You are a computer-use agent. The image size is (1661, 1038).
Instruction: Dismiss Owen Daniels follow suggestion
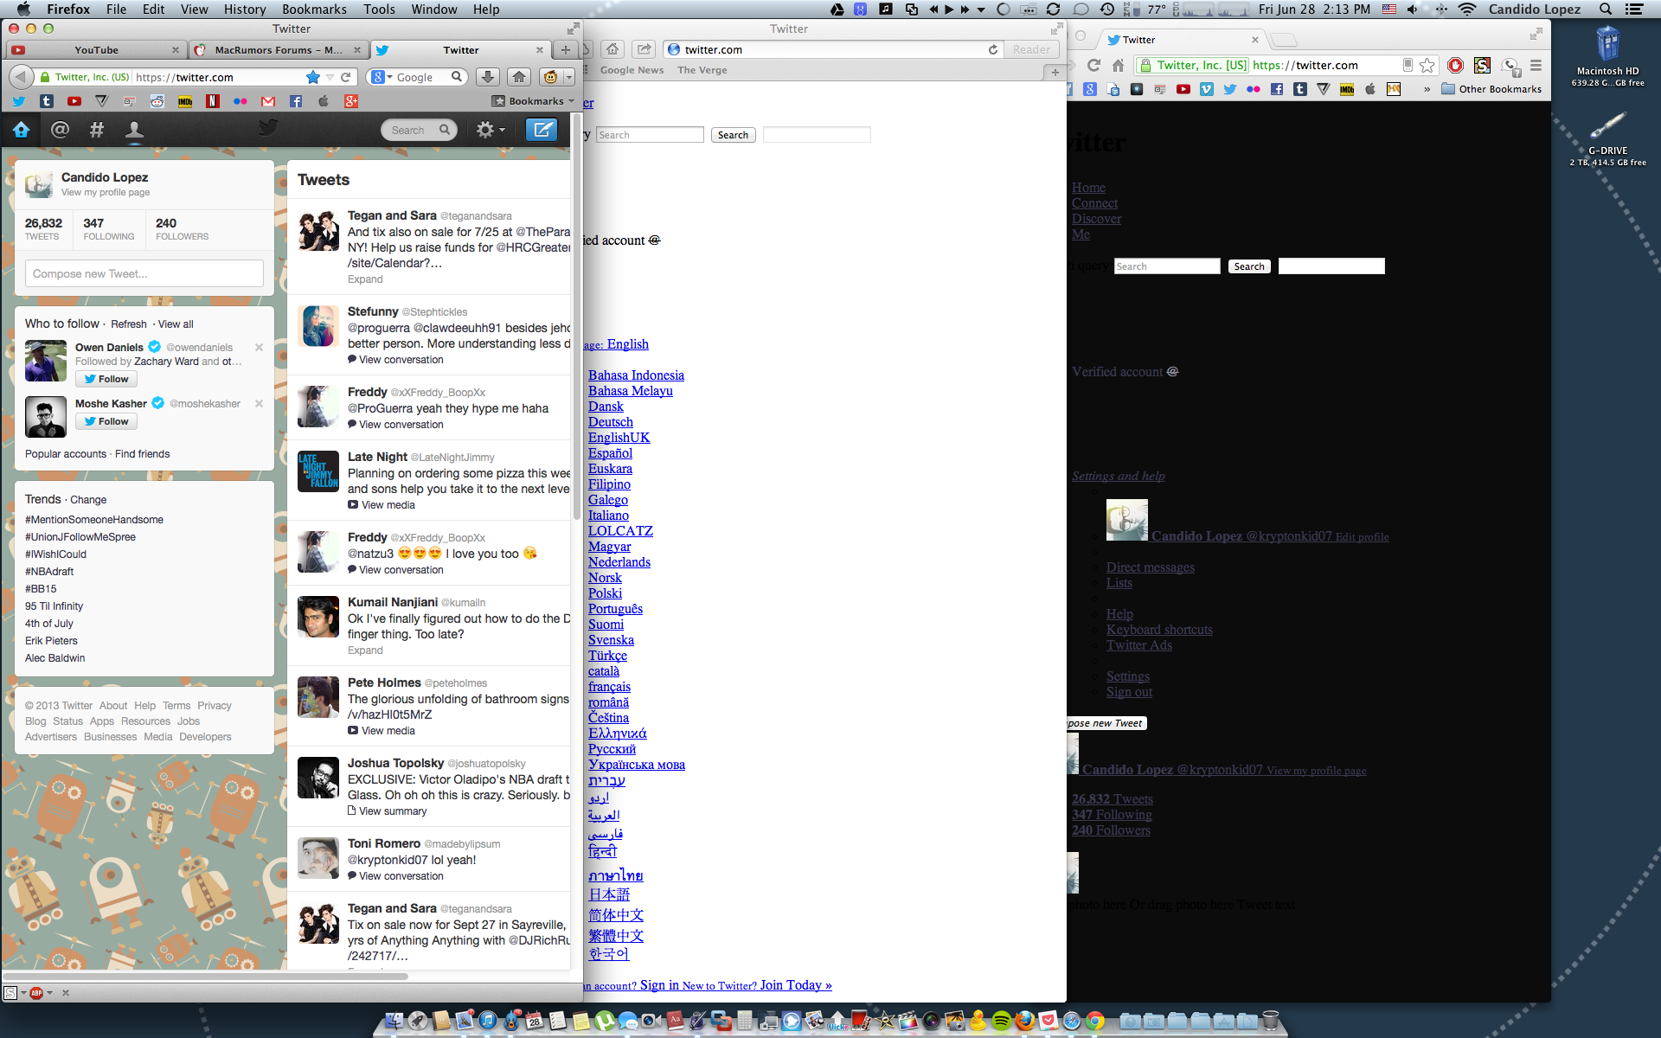coord(259,347)
